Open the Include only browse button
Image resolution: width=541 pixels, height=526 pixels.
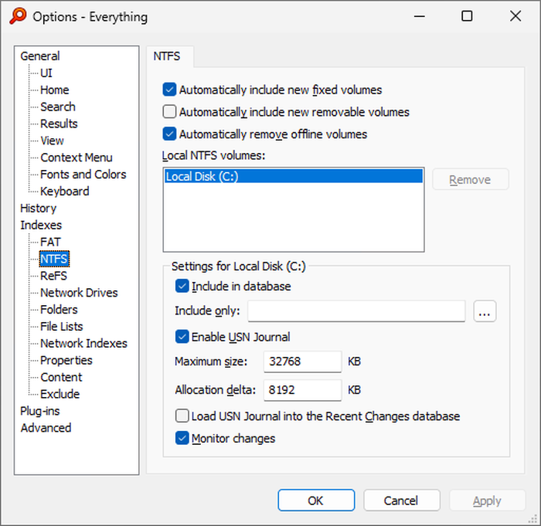485,311
